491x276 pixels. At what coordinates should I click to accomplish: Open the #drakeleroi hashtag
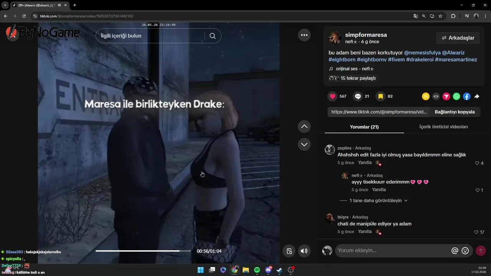(420, 60)
